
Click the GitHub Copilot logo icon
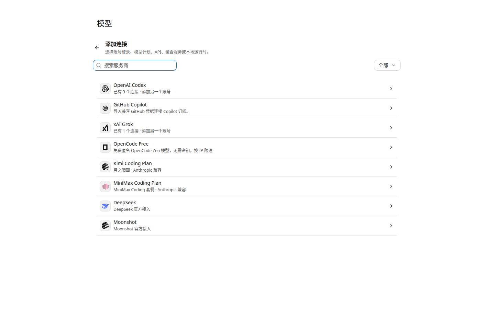point(105,108)
